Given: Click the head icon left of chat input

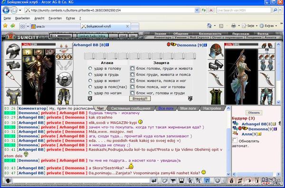Looking at the screenshot, I should point(8,180).
